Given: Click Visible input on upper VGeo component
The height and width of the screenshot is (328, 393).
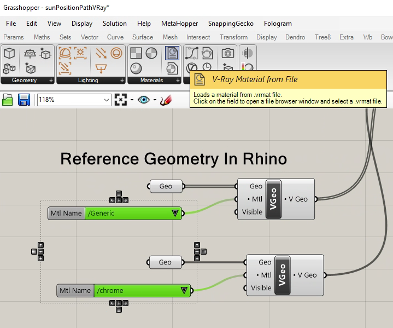Looking at the screenshot, I should (252, 212).
